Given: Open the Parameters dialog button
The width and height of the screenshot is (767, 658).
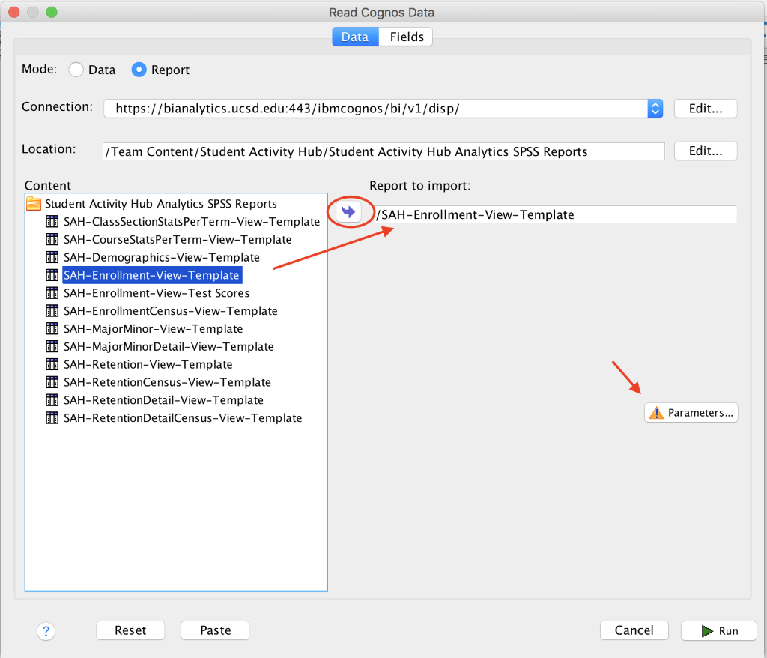Looking at the screenshot, I should coord(691,413).
